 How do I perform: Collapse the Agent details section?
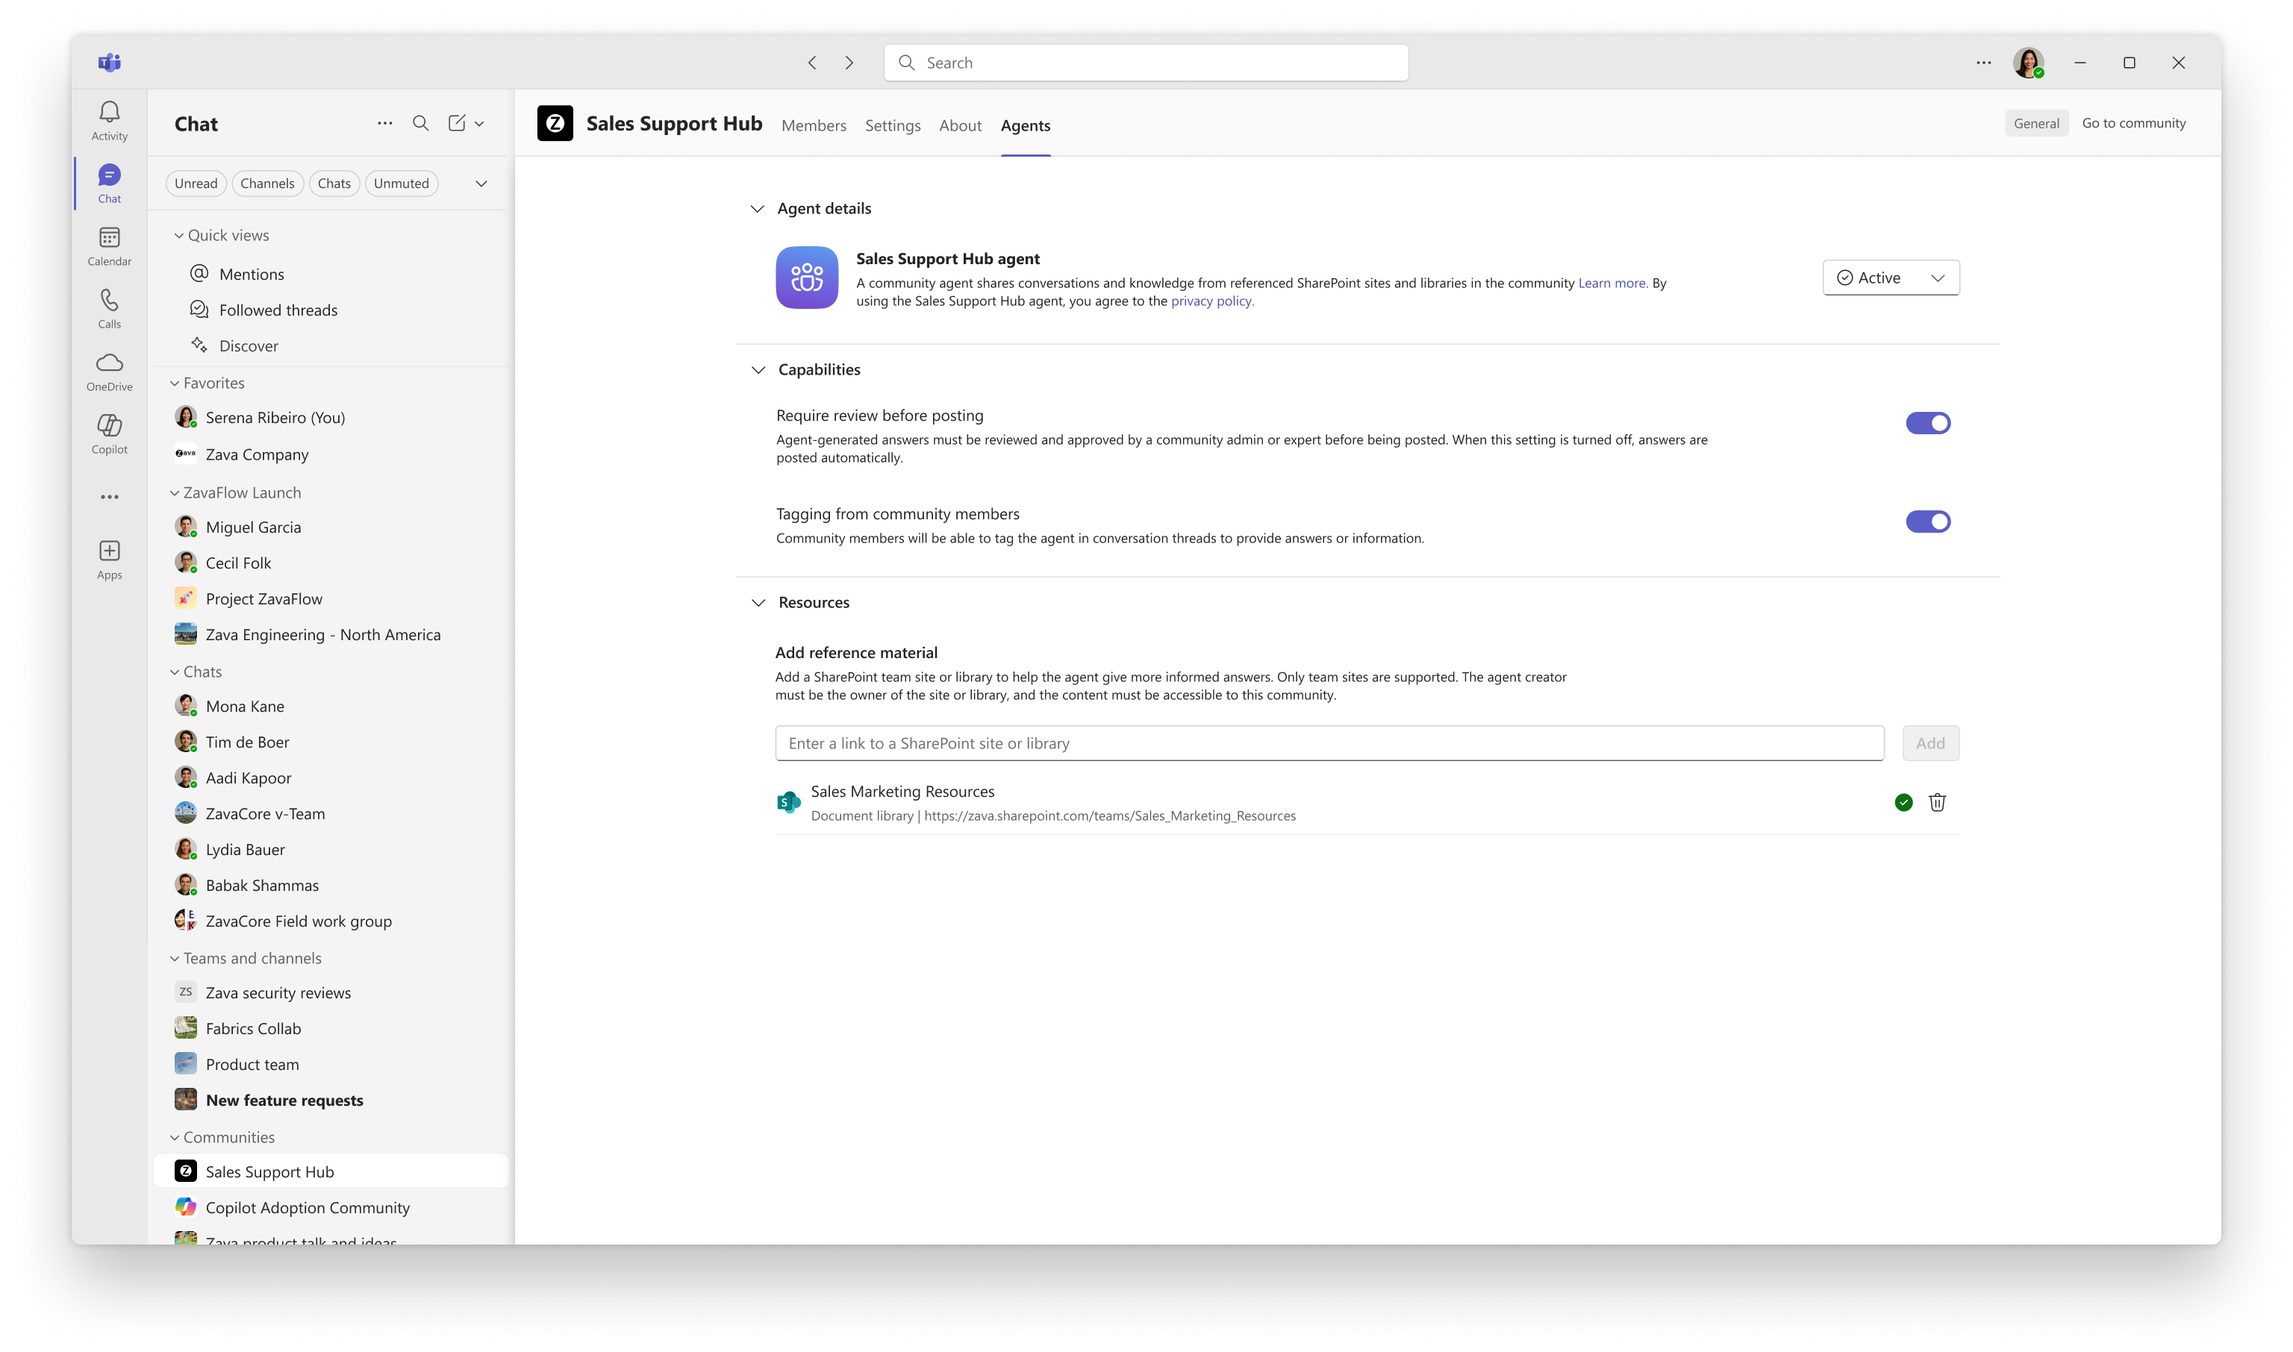(756, 209)
